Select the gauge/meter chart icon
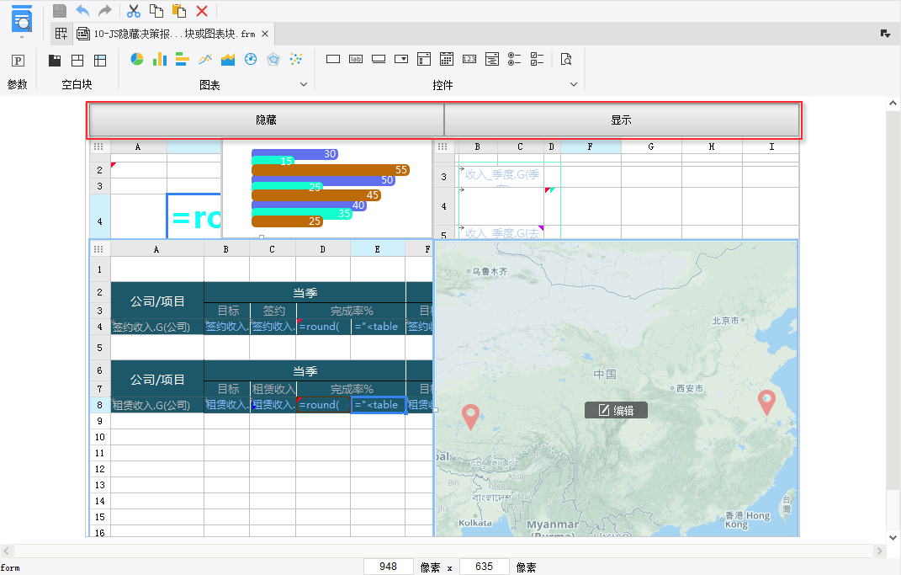 click(250, 59)
